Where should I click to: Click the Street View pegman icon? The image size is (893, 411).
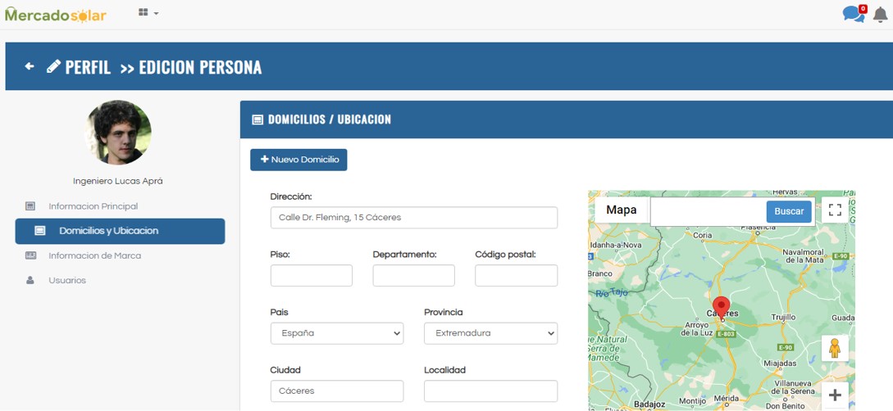coord(835,348)
